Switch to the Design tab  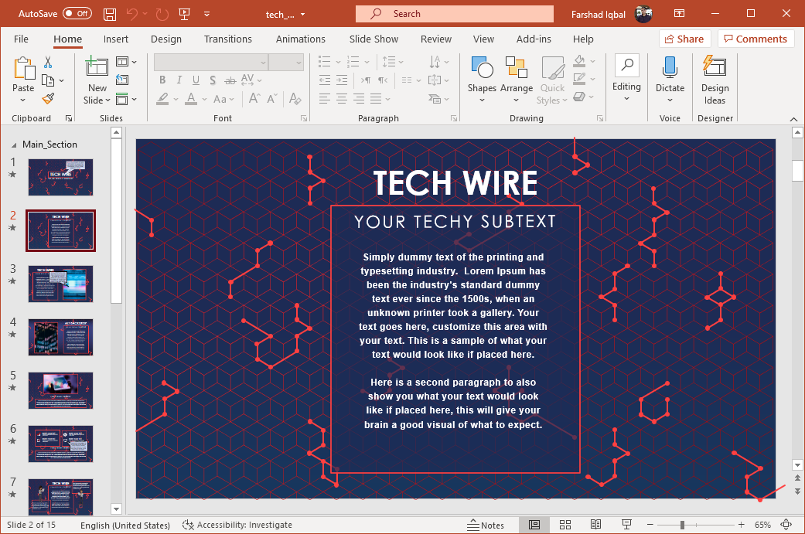click(x=165, y=39)
